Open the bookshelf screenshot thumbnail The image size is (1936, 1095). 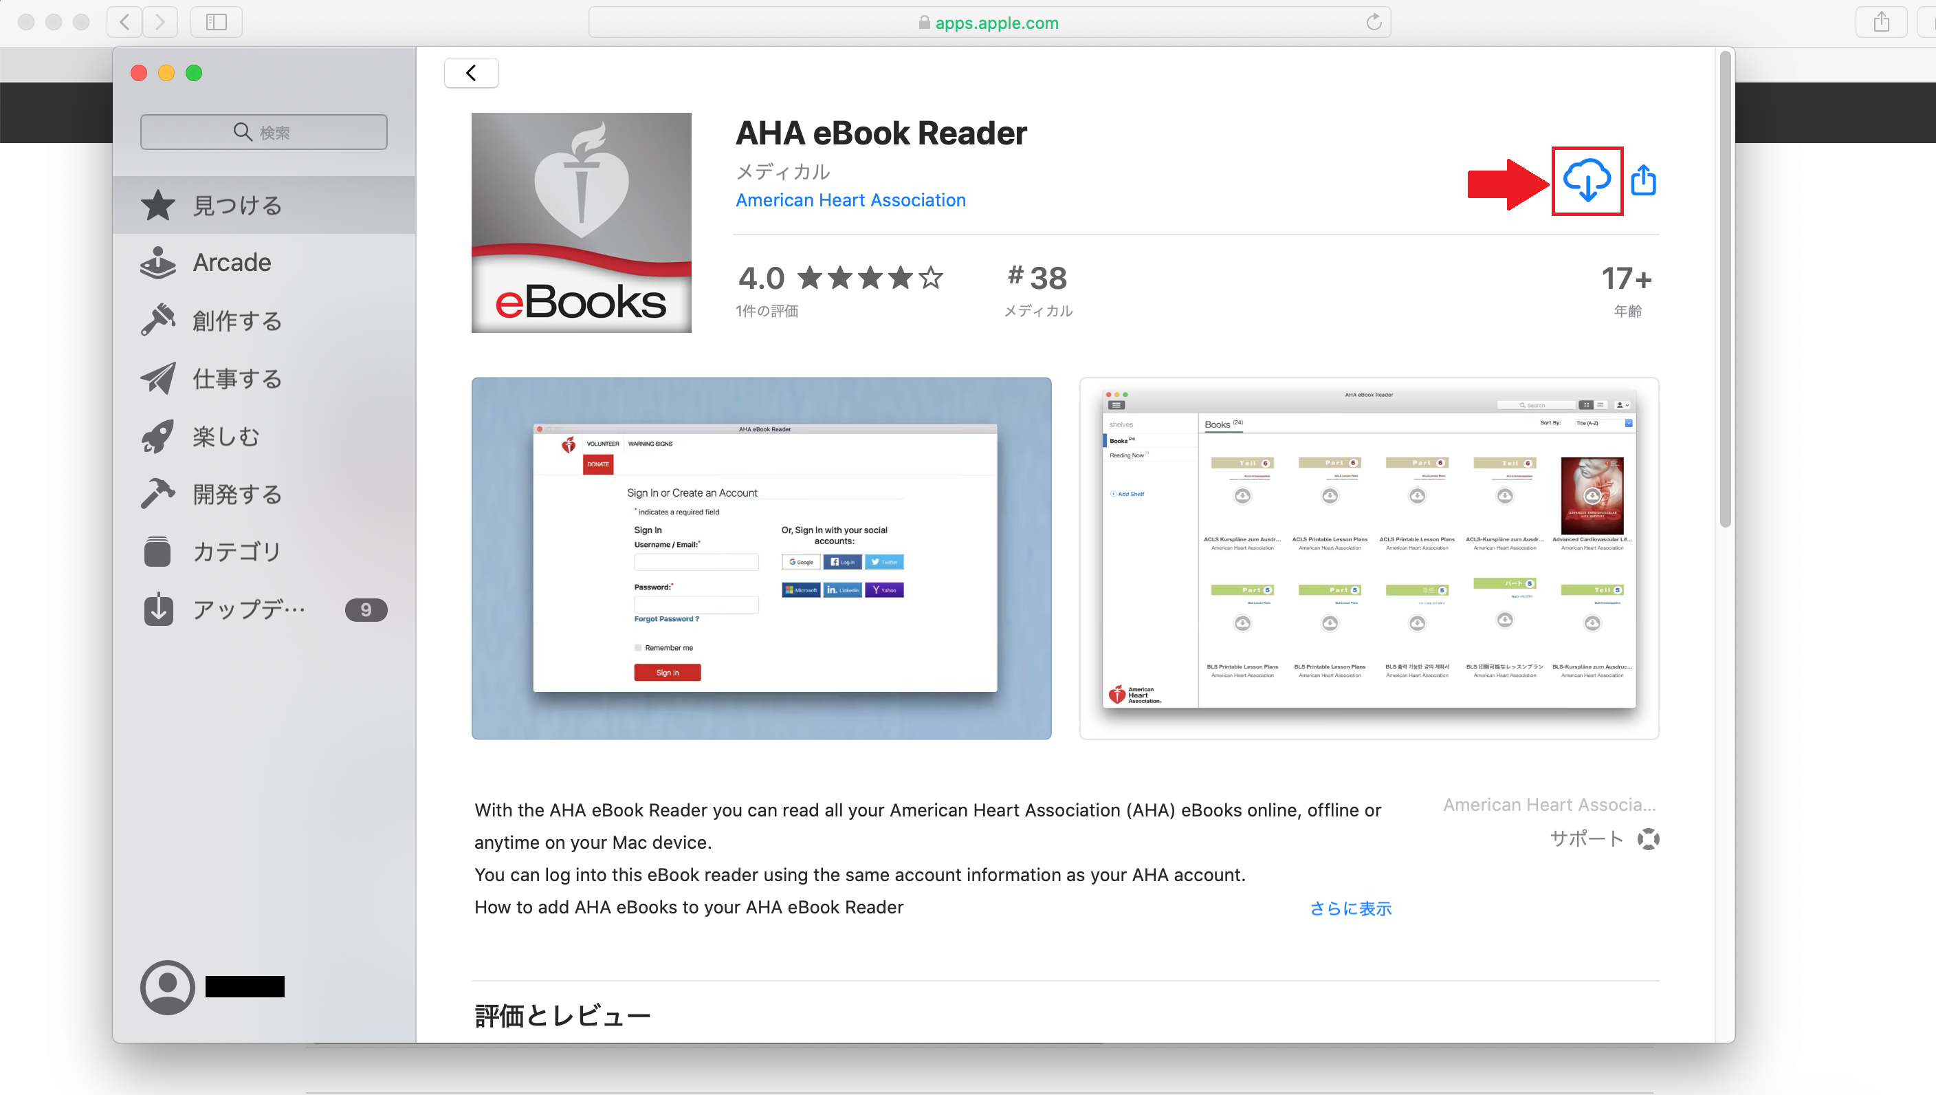tap(1369, 558)
